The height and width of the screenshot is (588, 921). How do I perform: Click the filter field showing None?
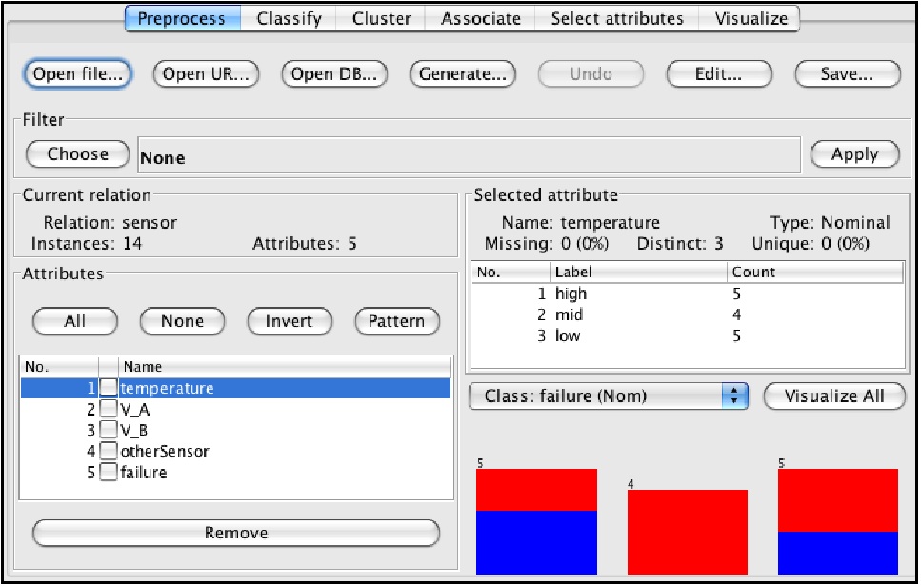pos(469,155)
